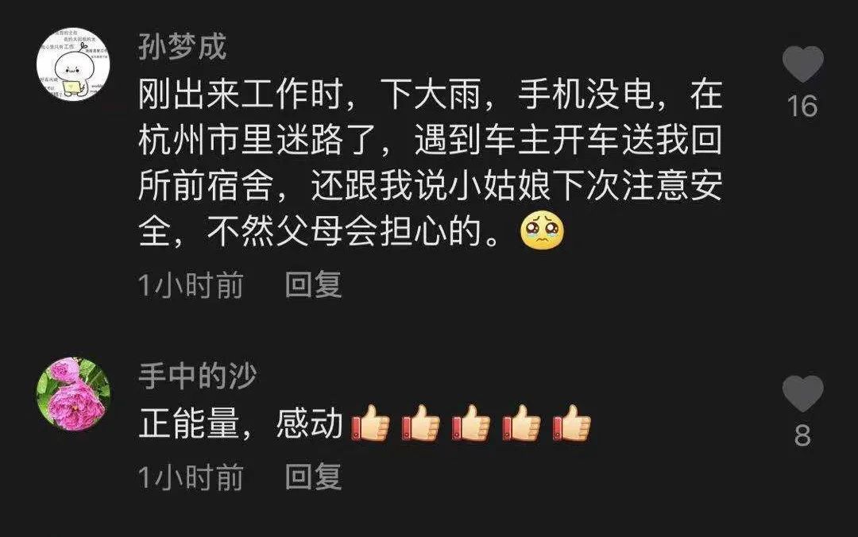The height and width of the screenshot is (537, 858).
Task: Click the fourth thumbs-up emoji in the row
Action: [521, 423]
